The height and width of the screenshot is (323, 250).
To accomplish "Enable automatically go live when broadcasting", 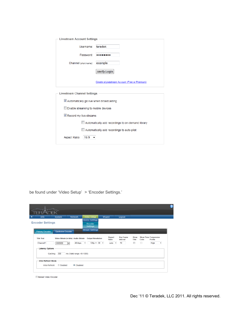I will (x=65, y=101).
